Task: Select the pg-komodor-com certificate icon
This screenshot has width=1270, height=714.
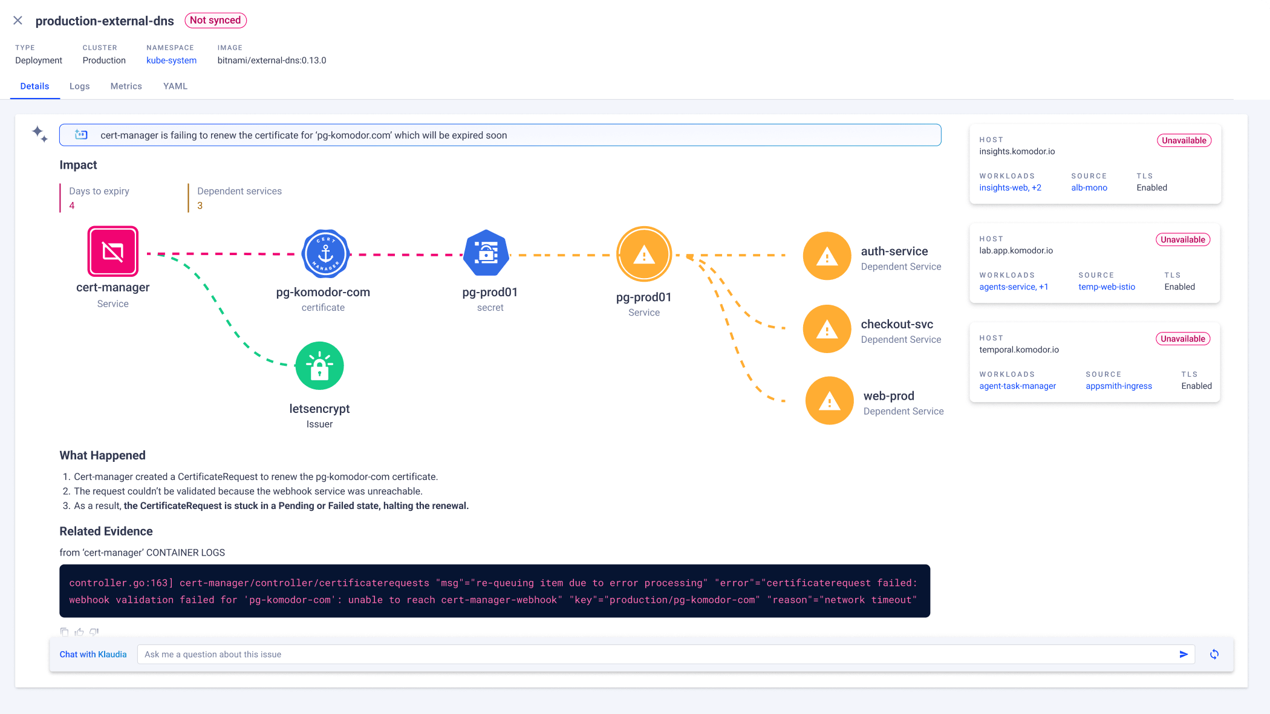Action: point(325,254)
